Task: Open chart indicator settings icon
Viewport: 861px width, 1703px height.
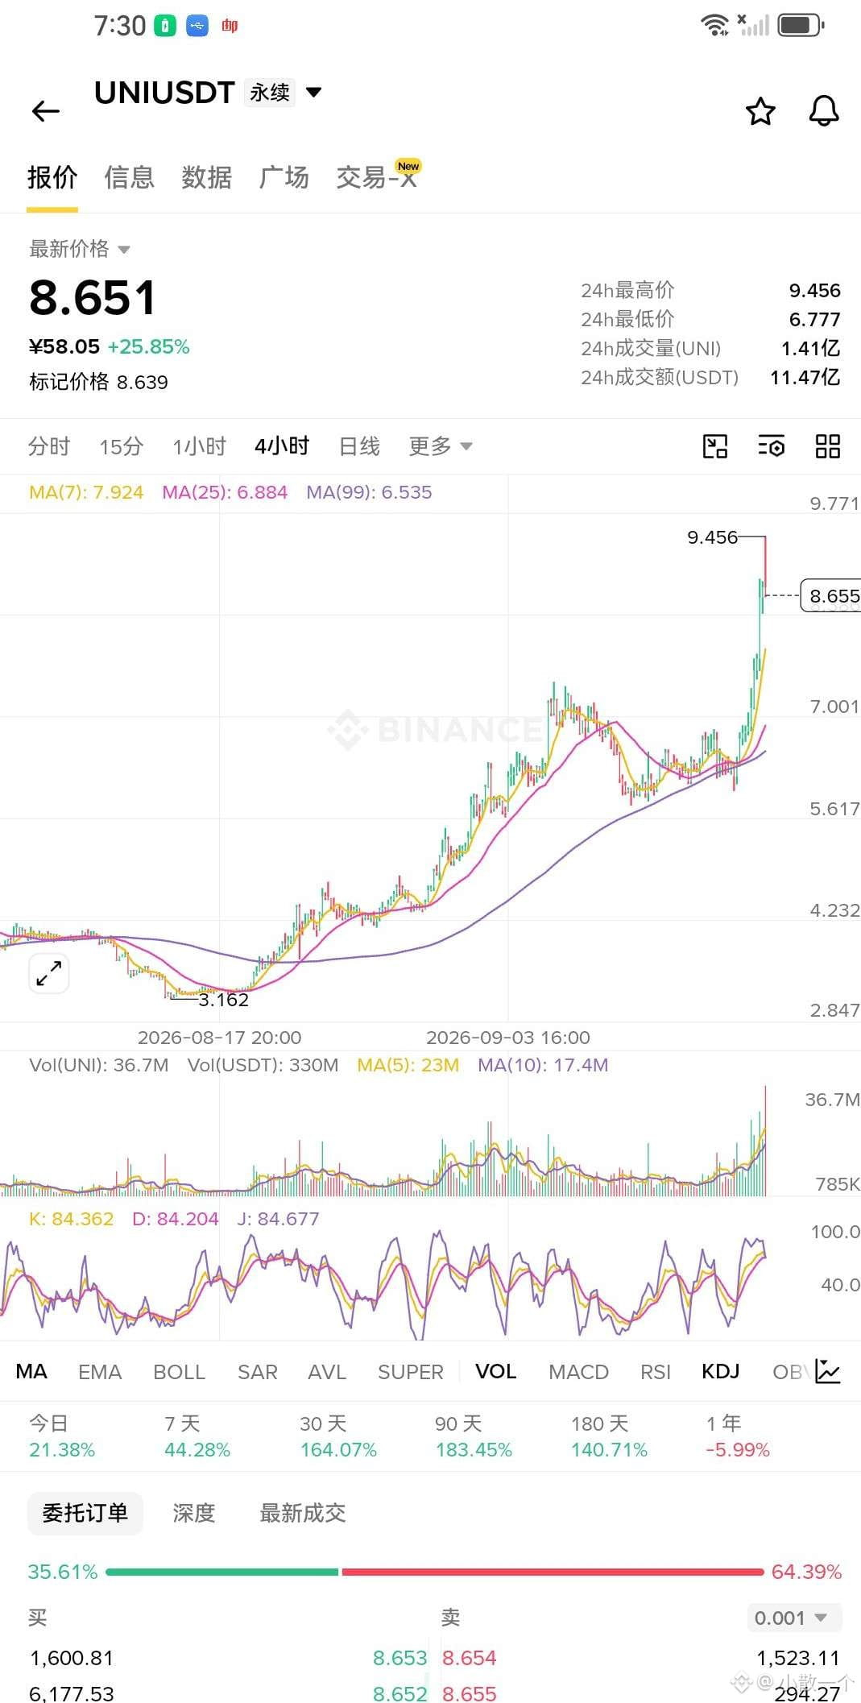Action: tap(771, 446)
